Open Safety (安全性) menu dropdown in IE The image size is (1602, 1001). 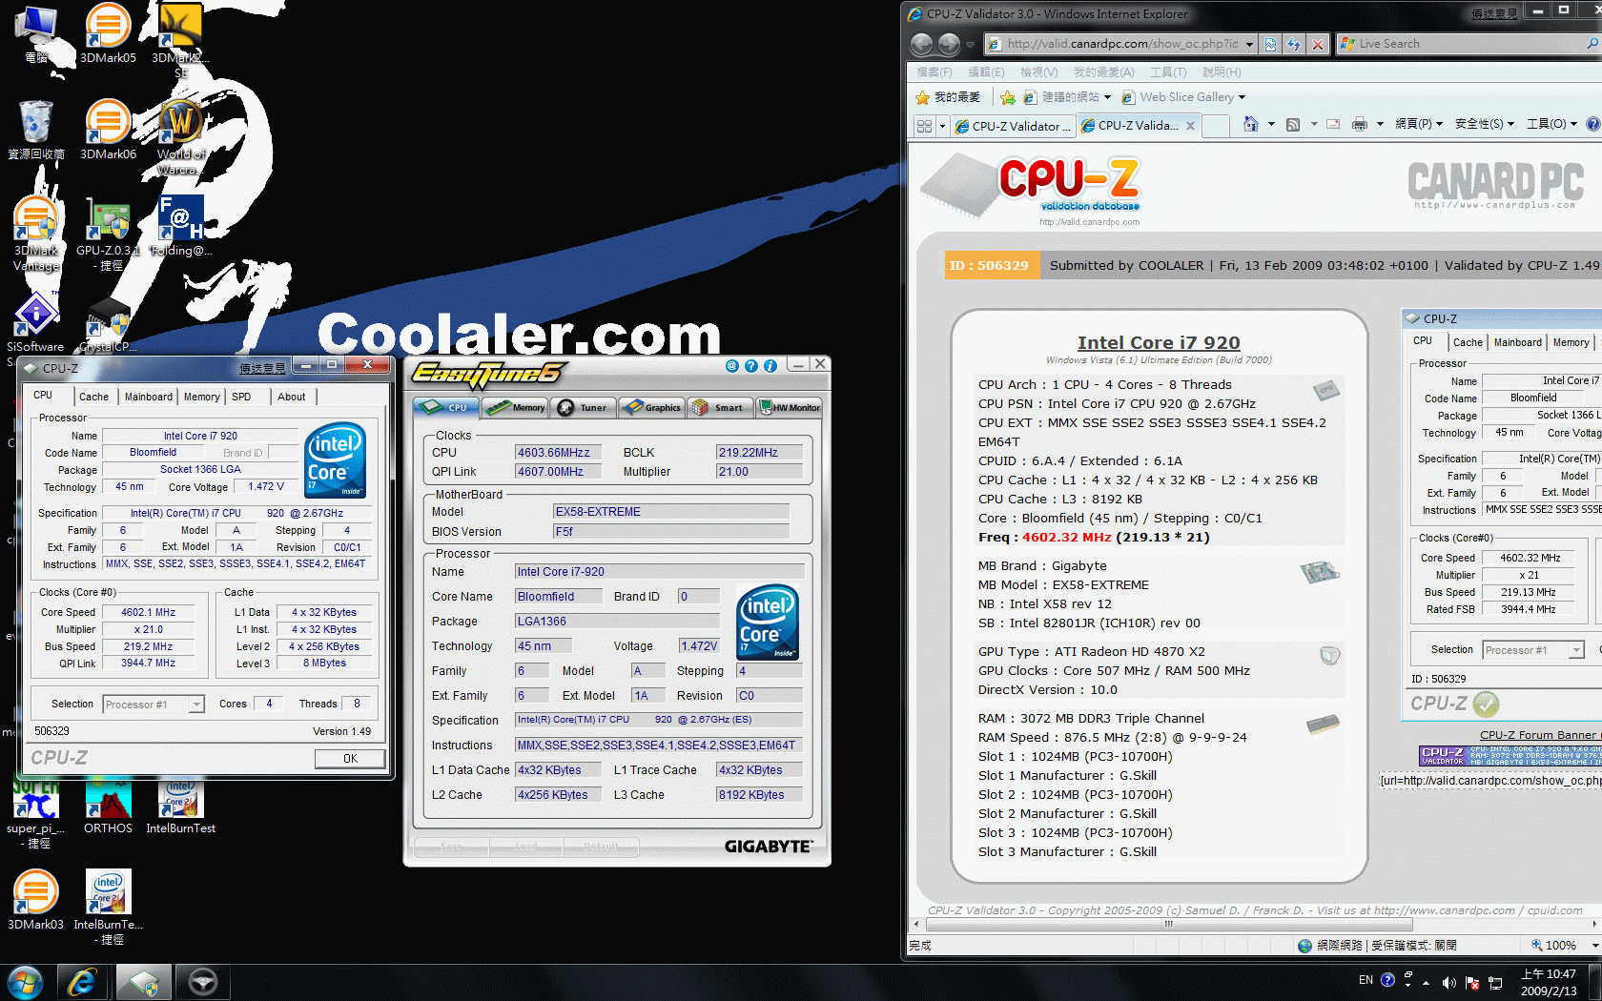point(1485,124)
